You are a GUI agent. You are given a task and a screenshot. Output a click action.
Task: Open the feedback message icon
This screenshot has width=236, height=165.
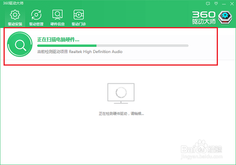(x=208, y=4)
